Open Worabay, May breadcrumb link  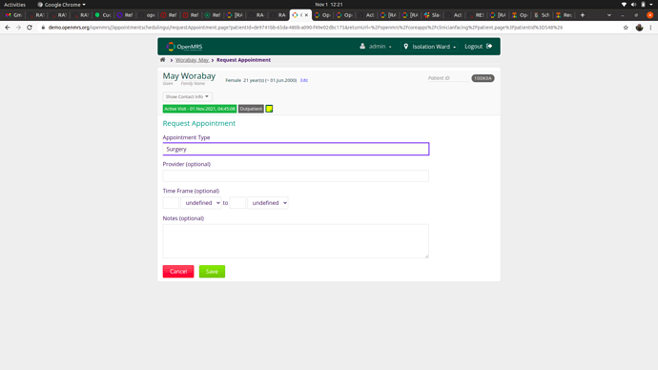(x=192, y=60)
